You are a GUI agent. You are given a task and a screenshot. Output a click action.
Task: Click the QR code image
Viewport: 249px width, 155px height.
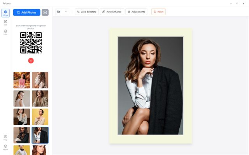tap(31, 43)
